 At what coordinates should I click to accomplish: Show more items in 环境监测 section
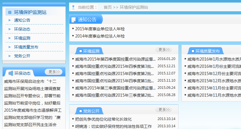pos(164,50)
